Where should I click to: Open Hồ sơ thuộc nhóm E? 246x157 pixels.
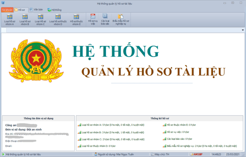[x=76, y=19]
